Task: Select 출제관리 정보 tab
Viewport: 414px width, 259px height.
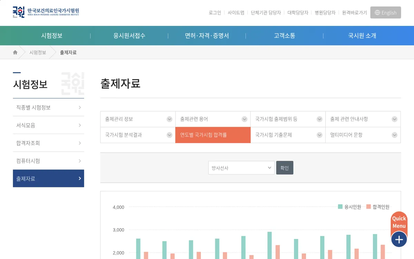Action: 138,119
